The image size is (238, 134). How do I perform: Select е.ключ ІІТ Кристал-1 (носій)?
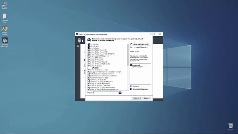(x=99, y=70)
